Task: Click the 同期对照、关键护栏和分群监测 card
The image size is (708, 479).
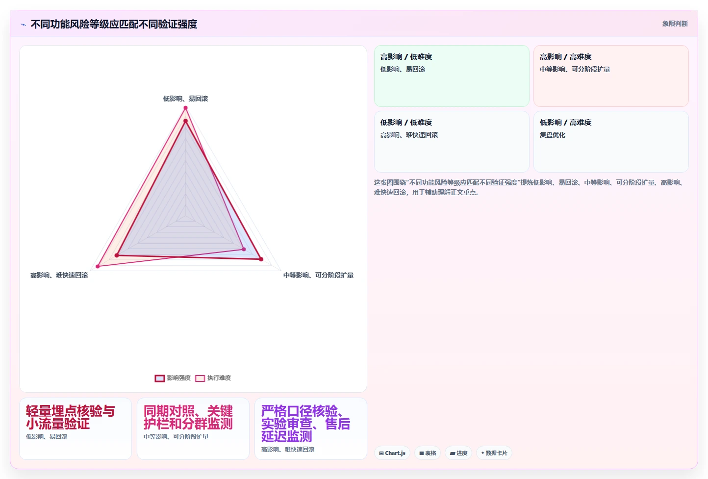Action: pos(193,429)
